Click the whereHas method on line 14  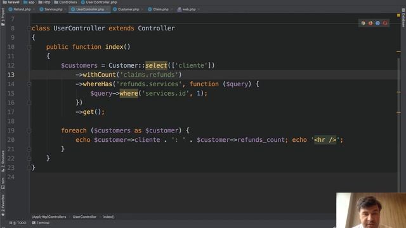pos(98,84)
